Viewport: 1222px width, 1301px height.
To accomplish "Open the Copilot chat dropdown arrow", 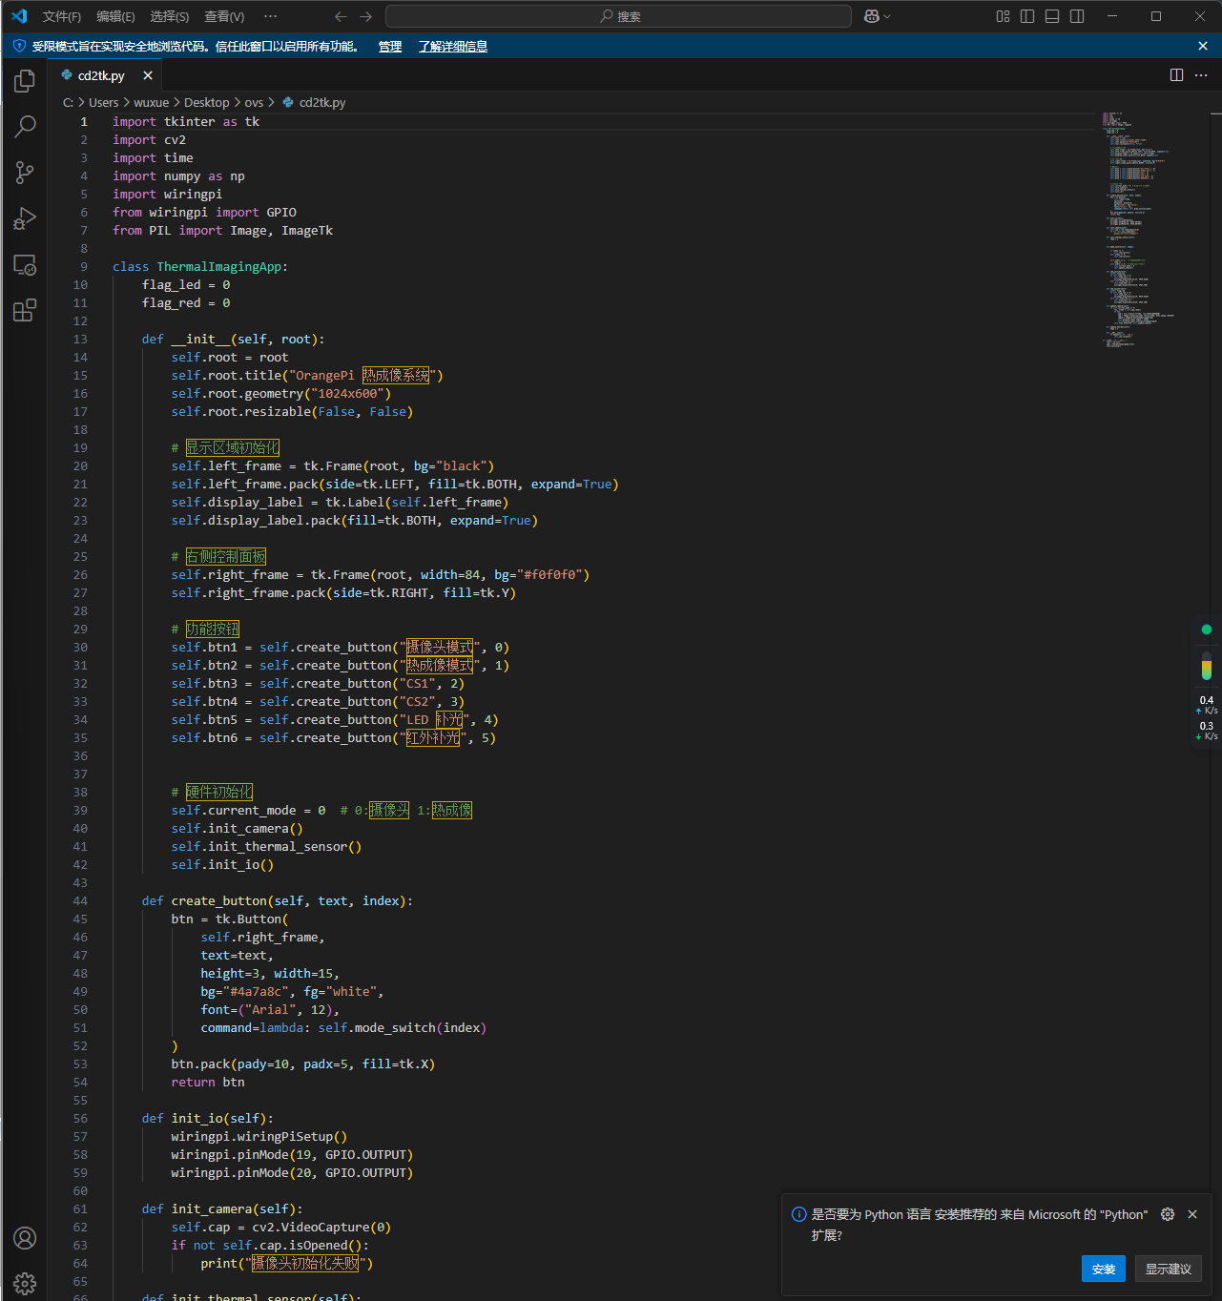I will (x=887, y=16).
